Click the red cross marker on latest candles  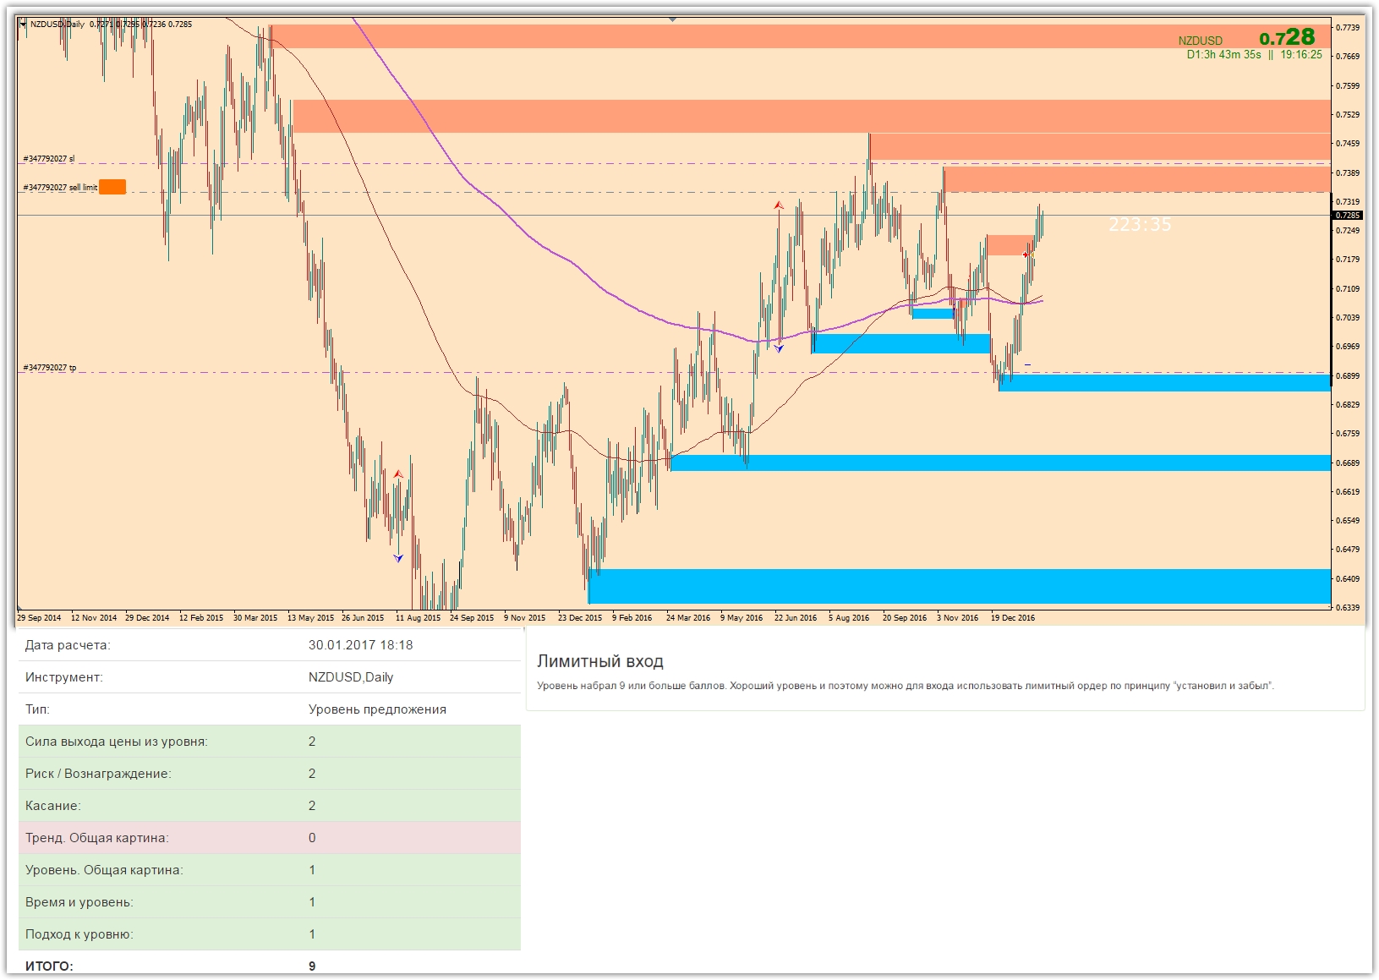tap(1026, 255)
